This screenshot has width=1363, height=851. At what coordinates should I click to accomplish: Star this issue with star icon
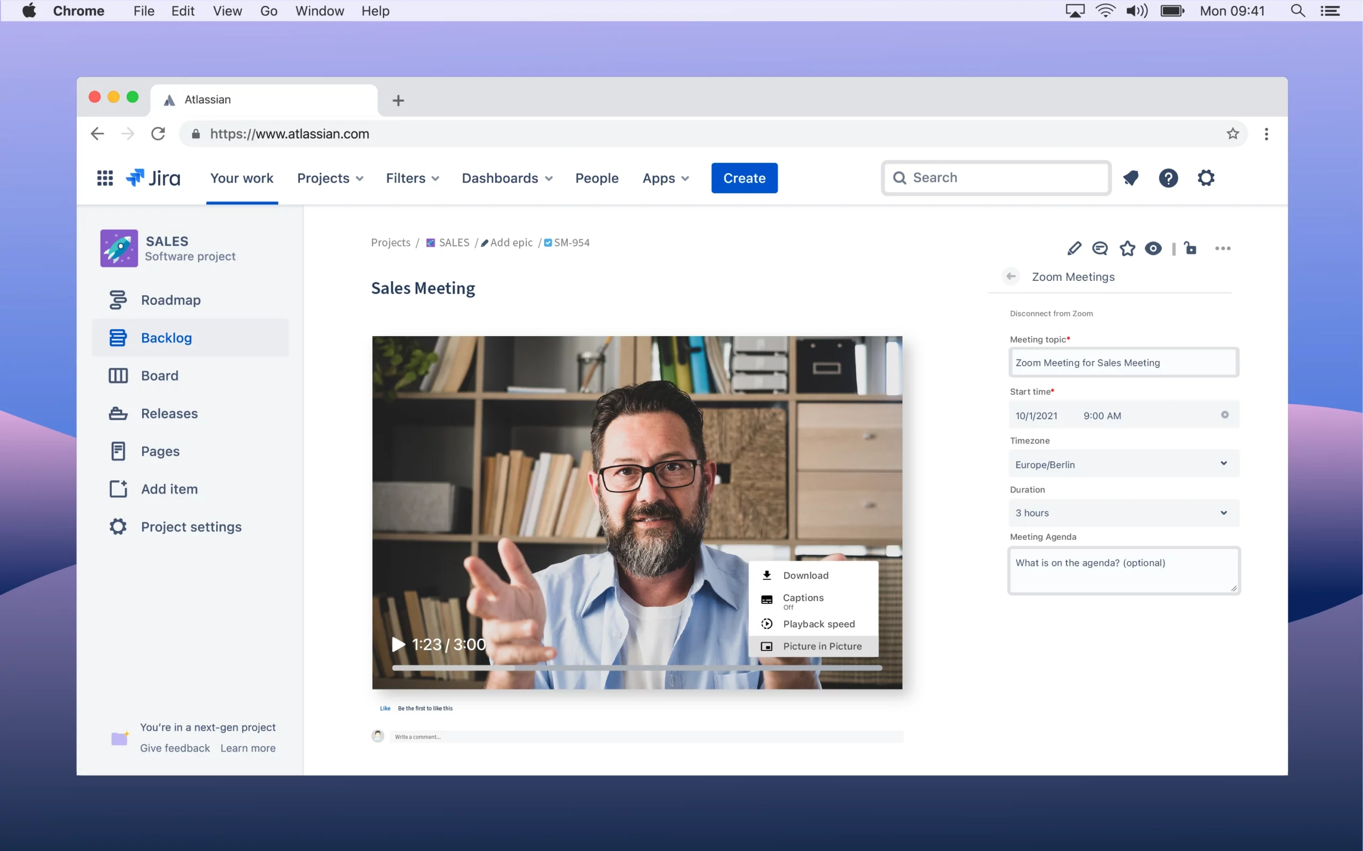point(1127,248)
